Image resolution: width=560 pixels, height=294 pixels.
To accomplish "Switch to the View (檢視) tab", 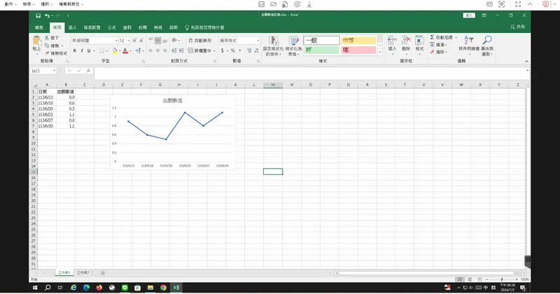I will click(x=158, y=27).
